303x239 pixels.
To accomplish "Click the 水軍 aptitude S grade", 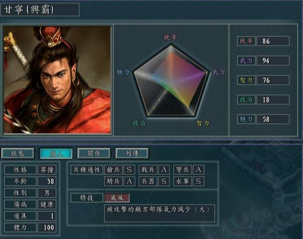I will pyautogui.click(x=199, y=181).
